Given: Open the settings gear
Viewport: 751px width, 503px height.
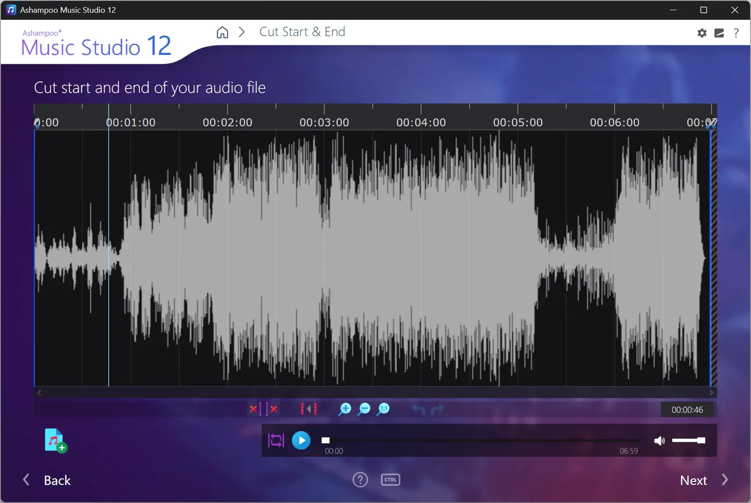Looking at the screenshot, I should tap(702, 33).
